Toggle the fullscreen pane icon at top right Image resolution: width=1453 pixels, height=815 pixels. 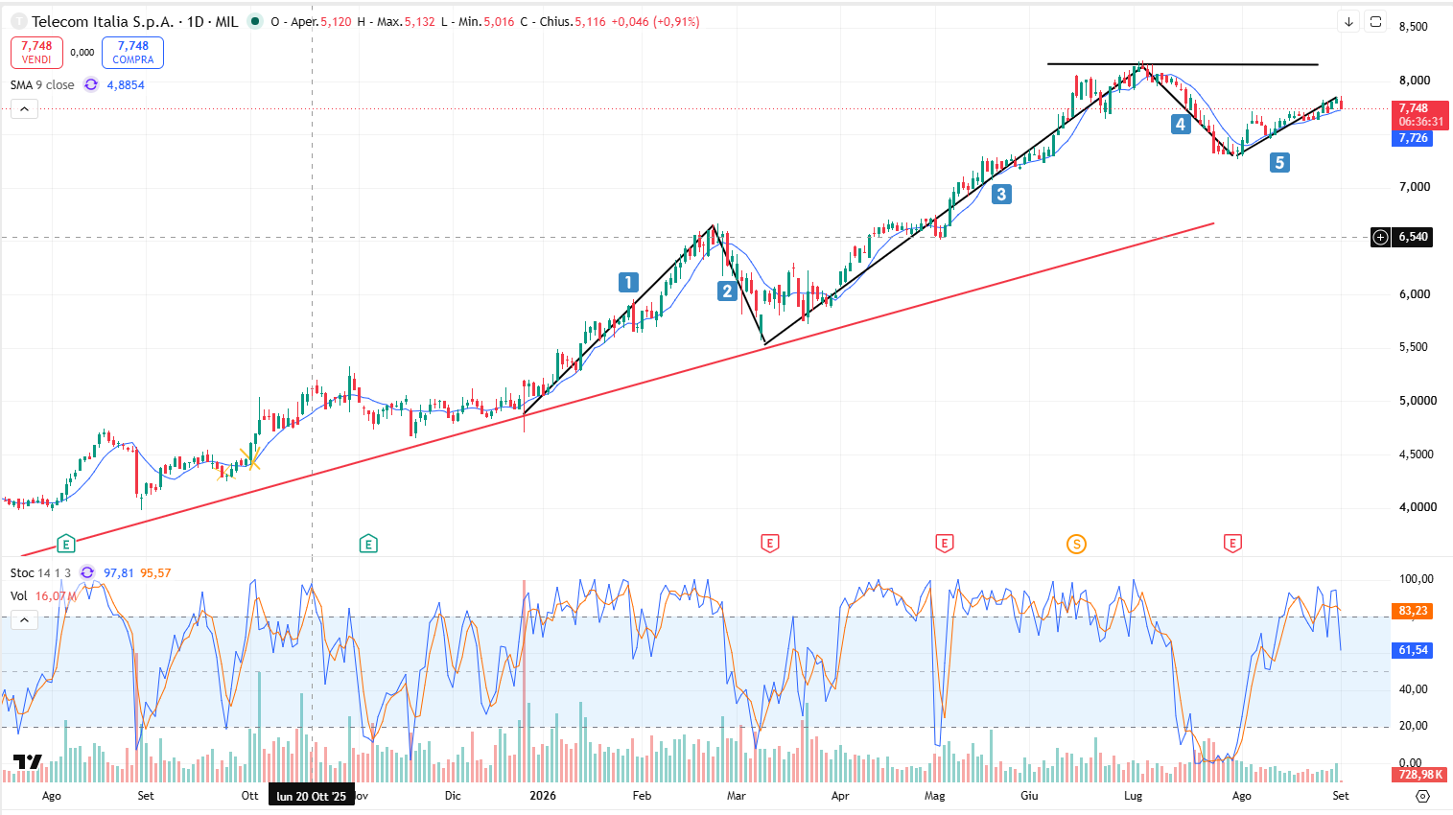coord(1376,21)
